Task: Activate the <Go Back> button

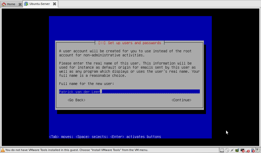Action: coord(76,100)
